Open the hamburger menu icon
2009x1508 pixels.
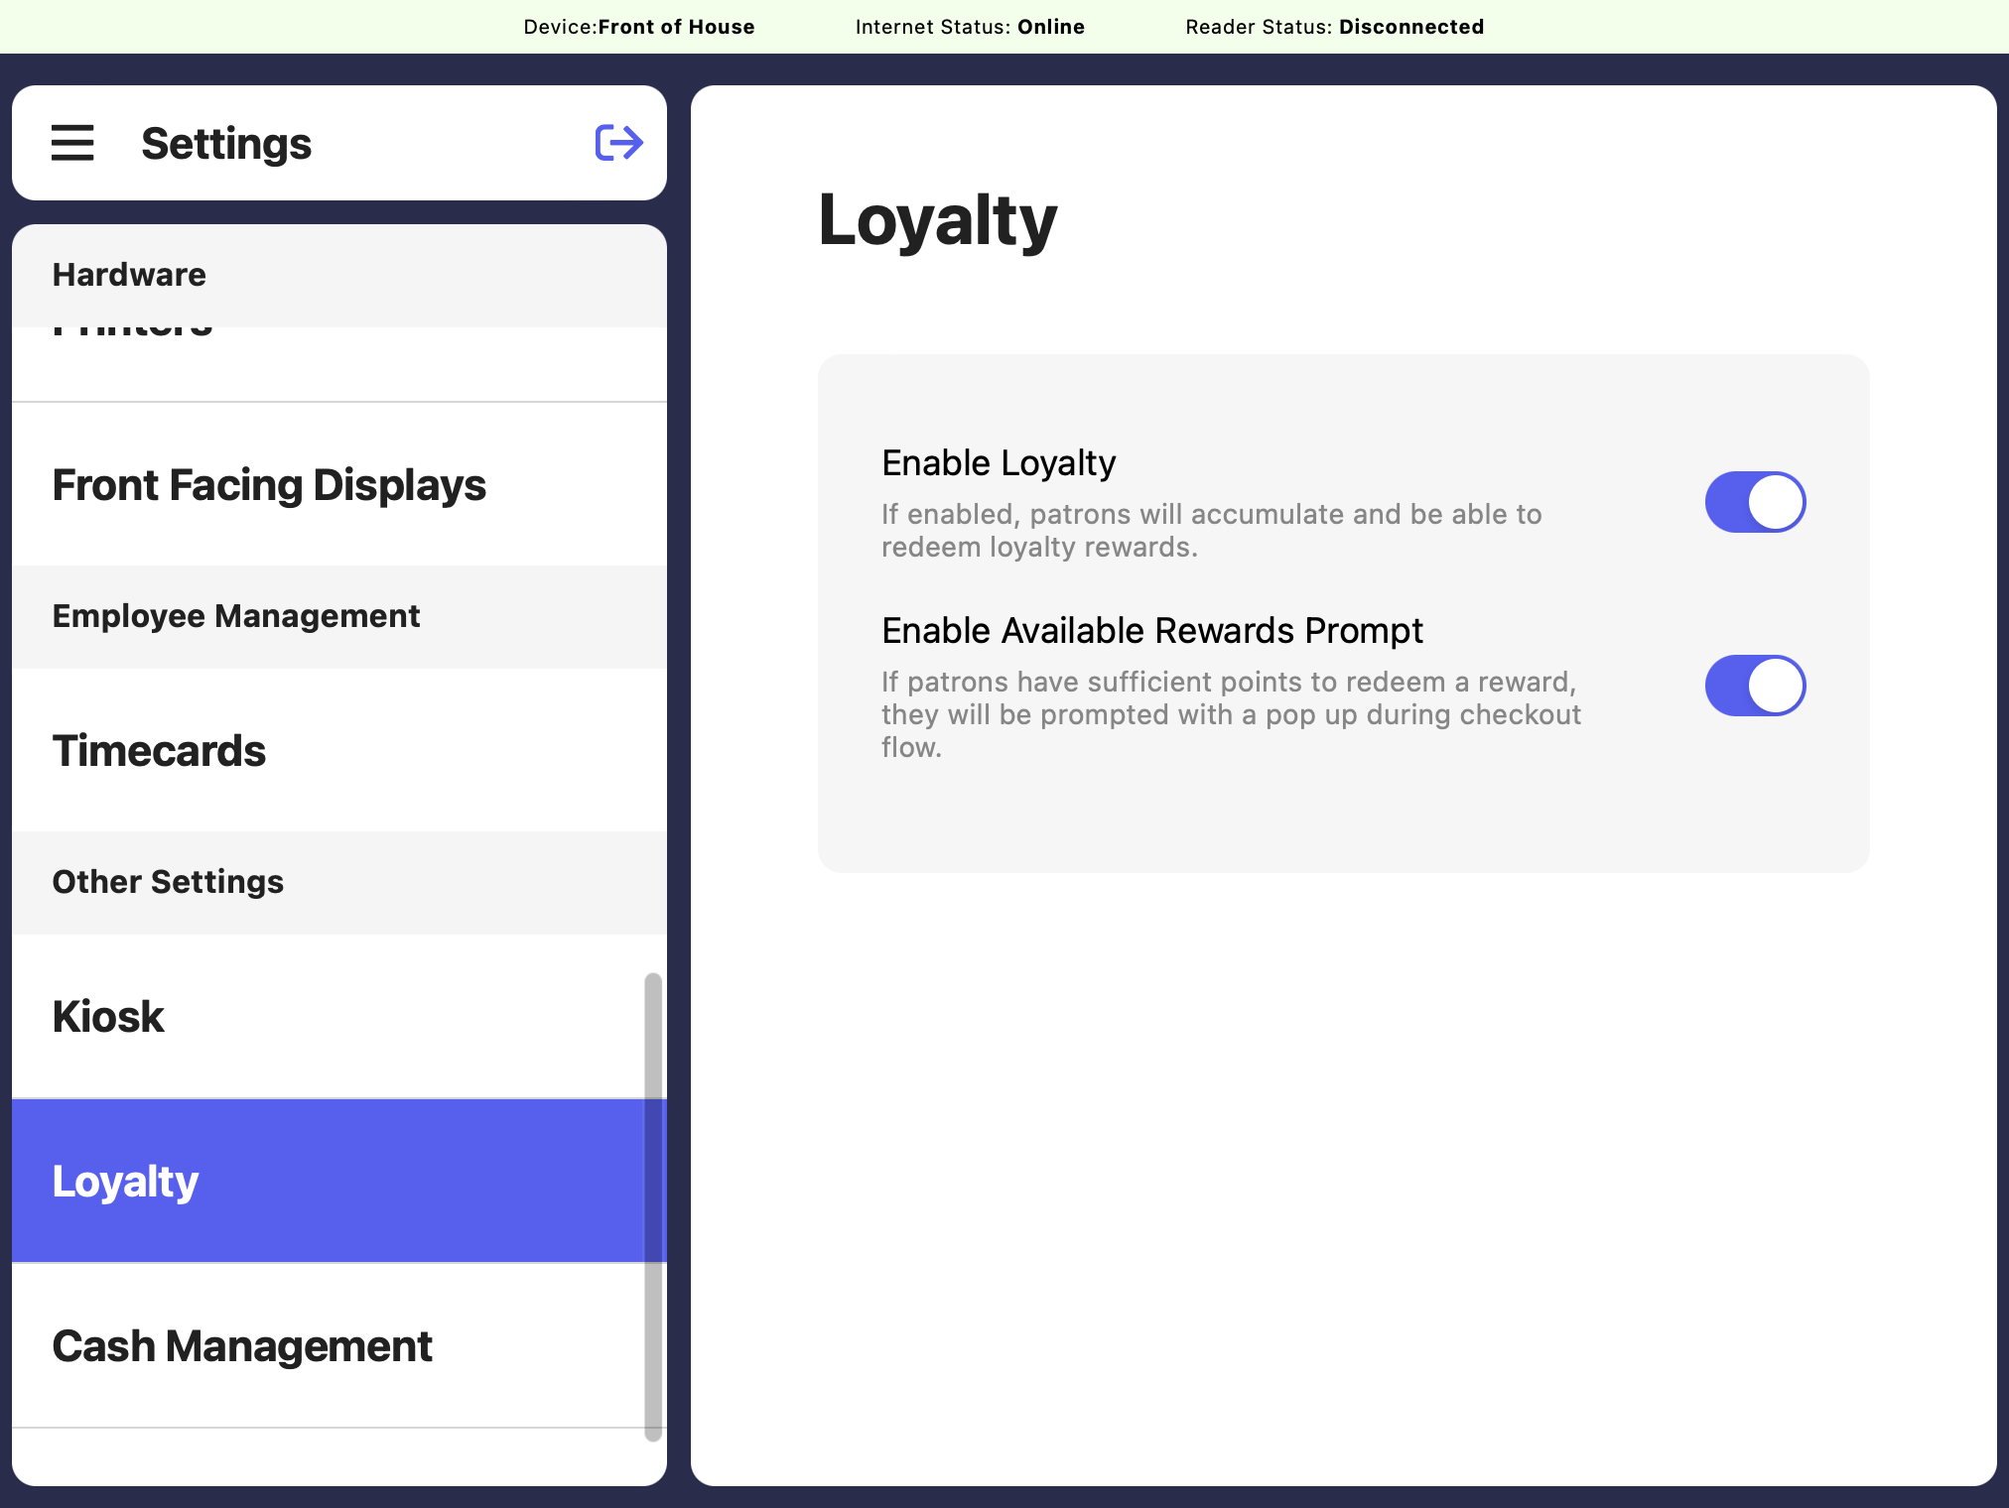click(72, 143)
